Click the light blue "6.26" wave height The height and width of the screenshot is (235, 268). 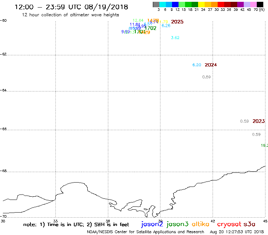coord(166,26)
